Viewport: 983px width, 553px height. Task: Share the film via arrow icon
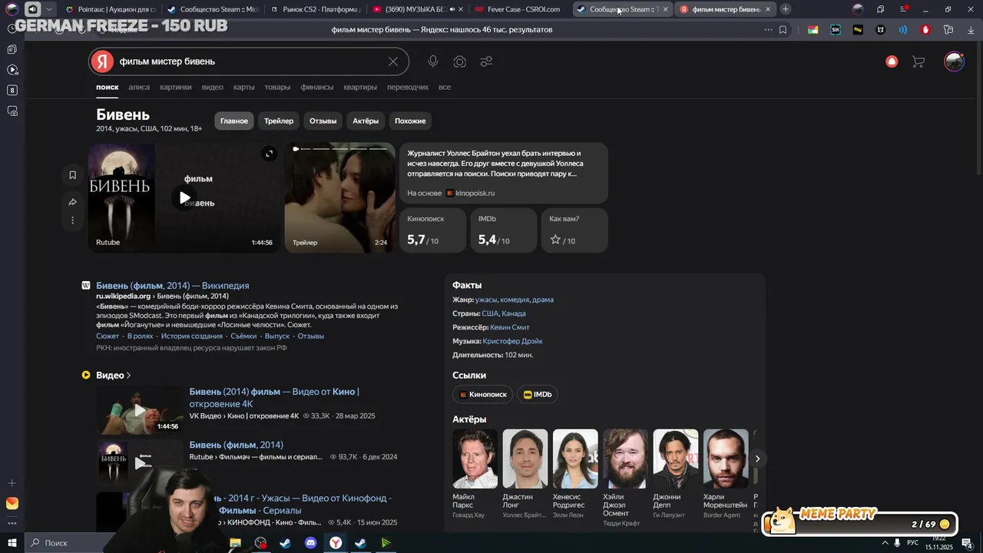coord(72,202)
